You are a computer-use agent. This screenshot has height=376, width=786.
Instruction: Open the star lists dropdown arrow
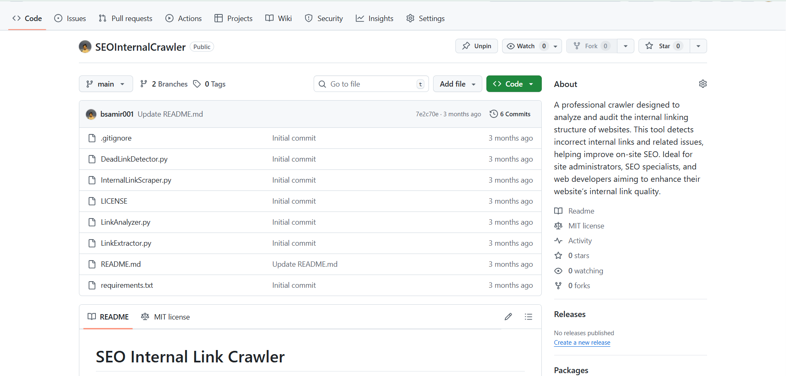(698, 46)
